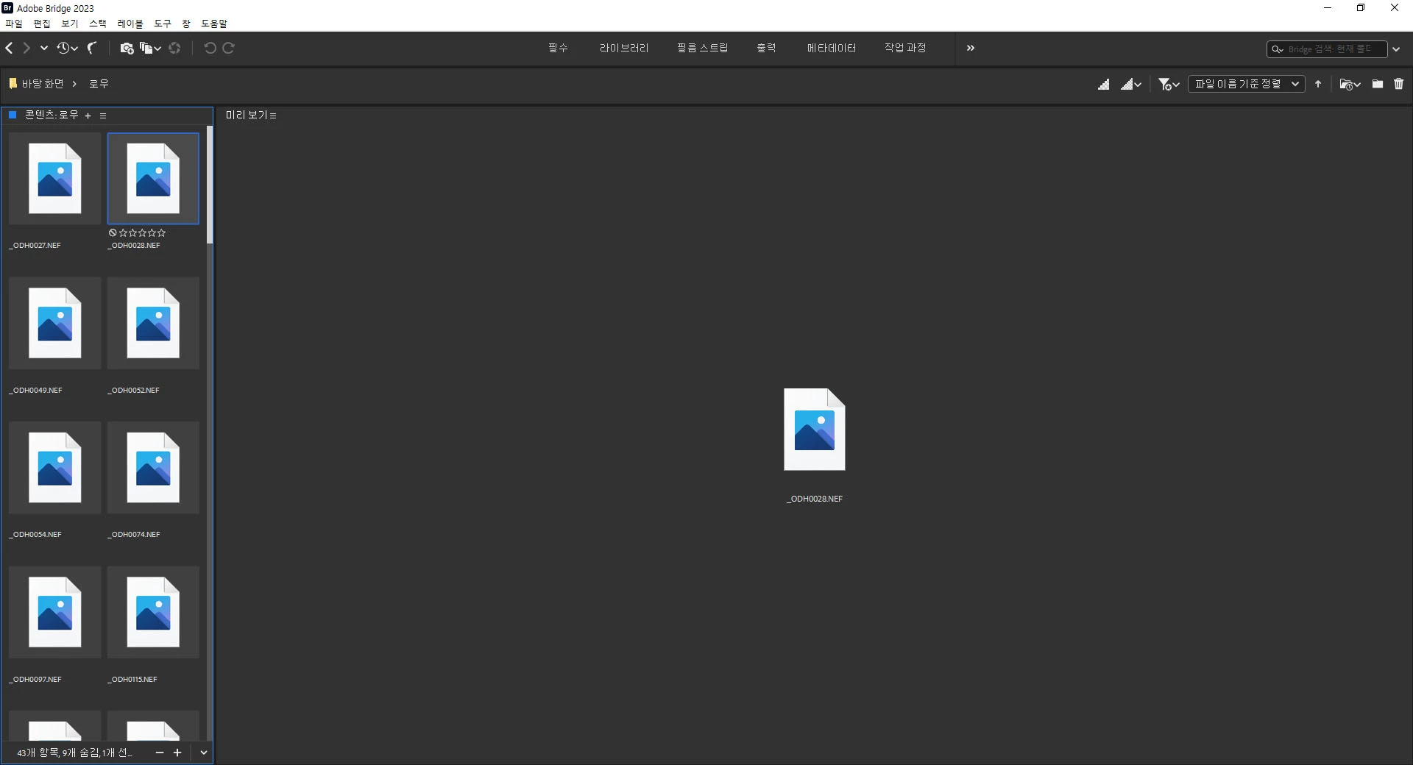The width and height of the screenshot is (1413, 765).
Task: Open the 파일 menu
Action: pos(14,24)
